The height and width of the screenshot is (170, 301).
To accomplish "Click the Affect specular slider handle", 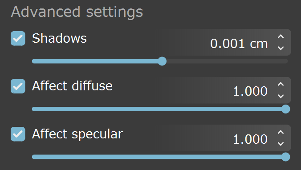I will coord(286,157).
